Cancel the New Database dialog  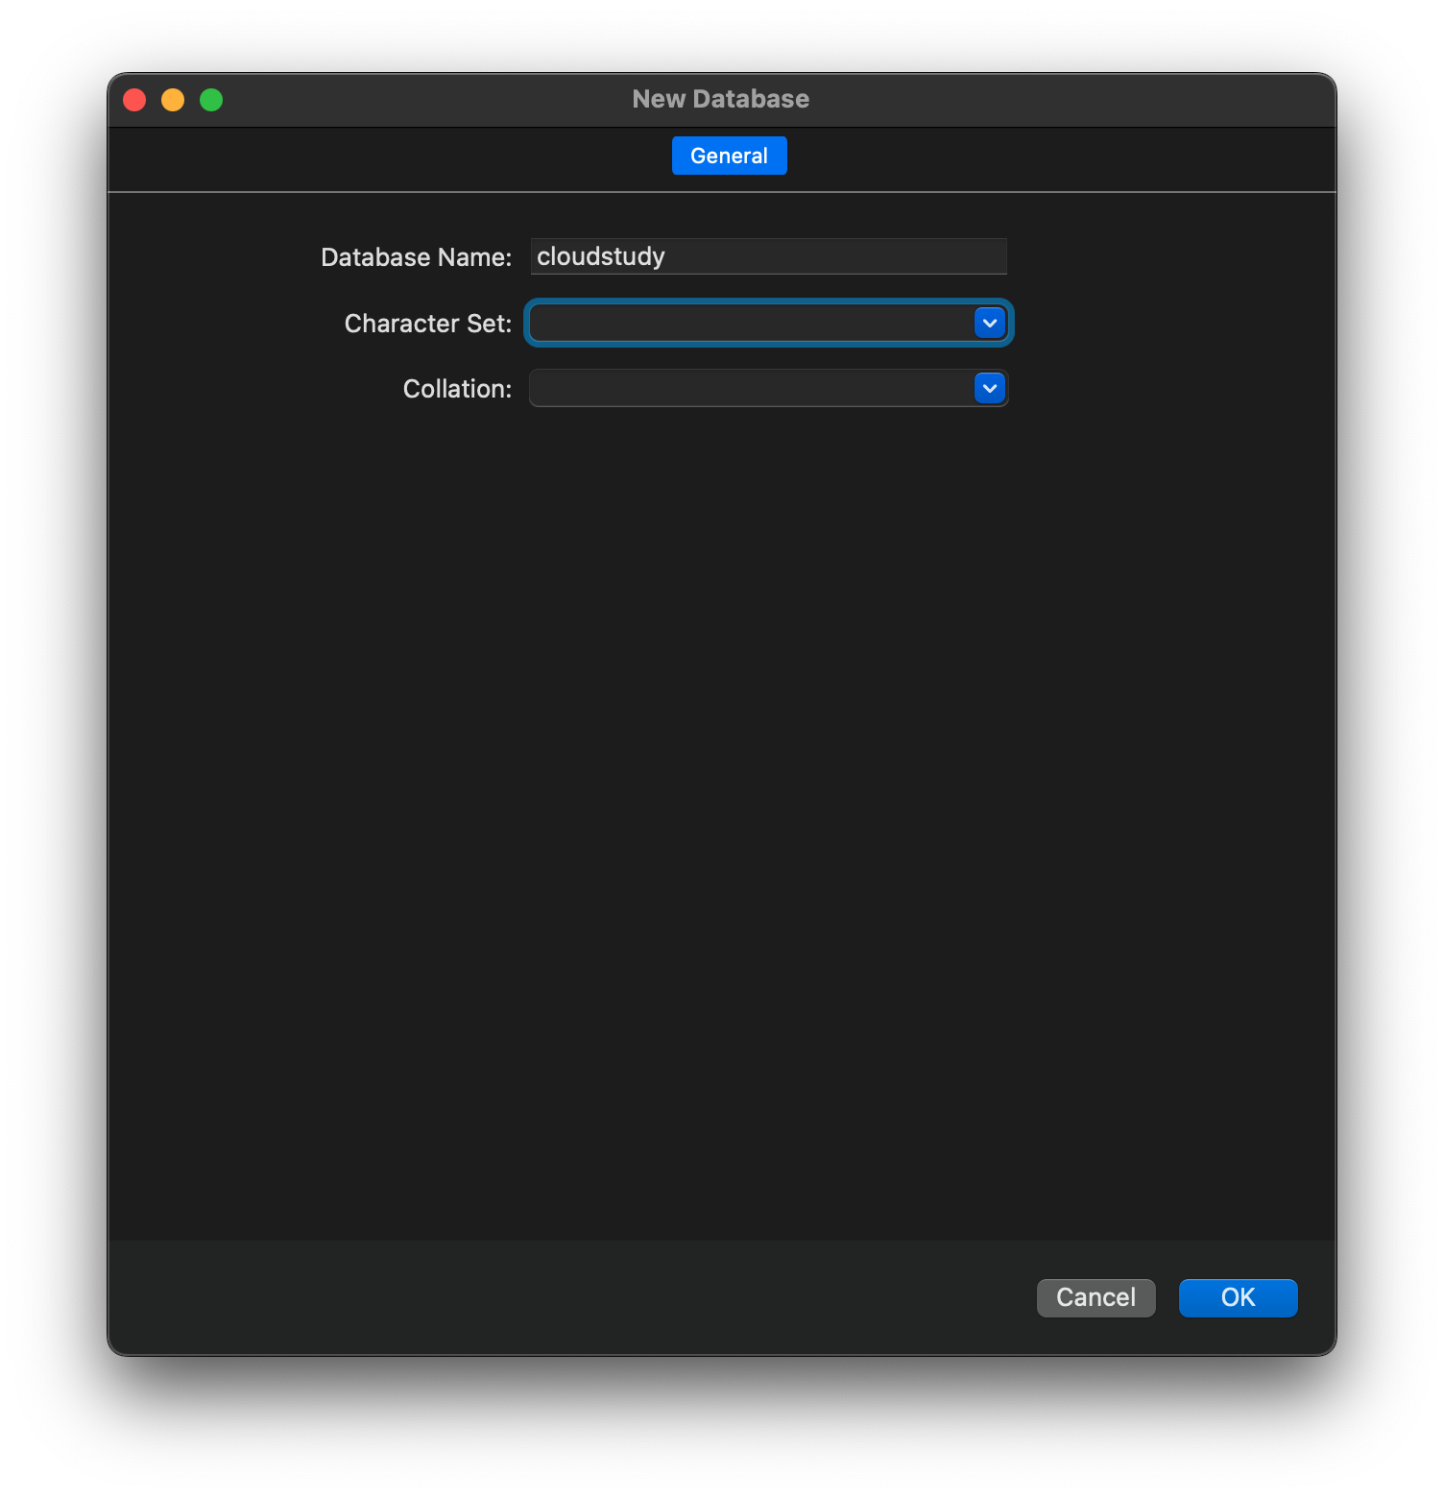pos(1095,1297)
